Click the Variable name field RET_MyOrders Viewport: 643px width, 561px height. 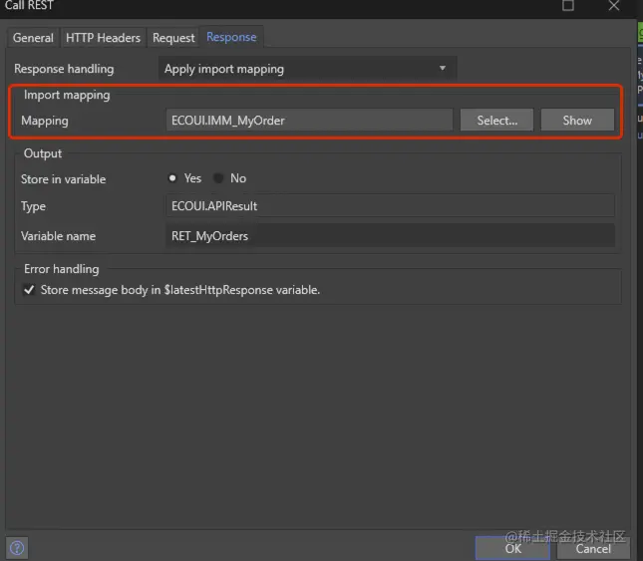click(390, 235)
